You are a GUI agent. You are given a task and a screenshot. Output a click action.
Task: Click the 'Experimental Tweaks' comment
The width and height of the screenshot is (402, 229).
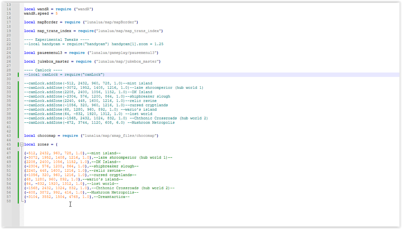coord(57,40)
